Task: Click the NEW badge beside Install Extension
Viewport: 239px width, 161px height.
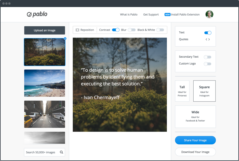Action: [x=168, y=14]
